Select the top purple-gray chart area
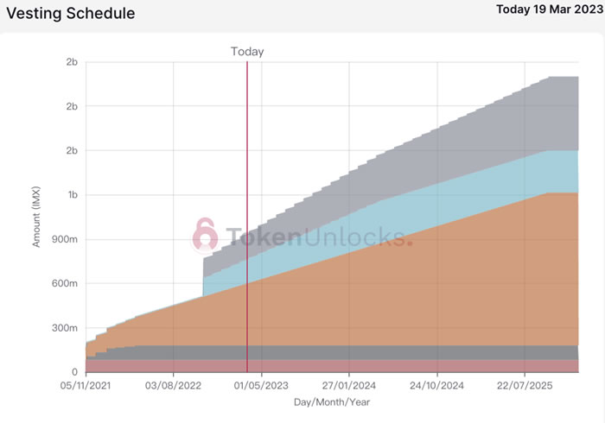Screen dimensions: 605x423 coord(484,129)
